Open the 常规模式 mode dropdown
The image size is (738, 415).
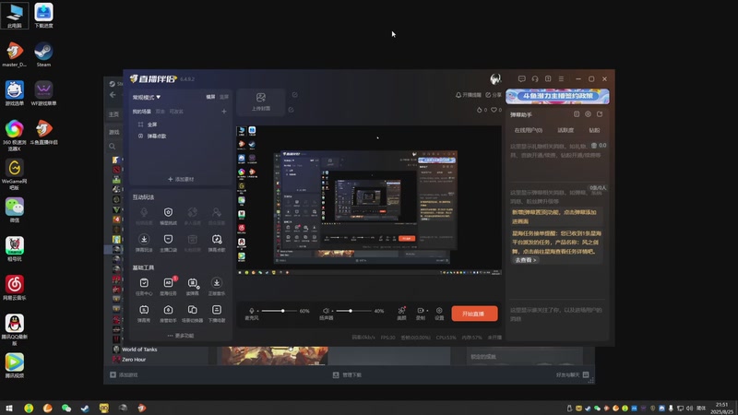[147, 97]
